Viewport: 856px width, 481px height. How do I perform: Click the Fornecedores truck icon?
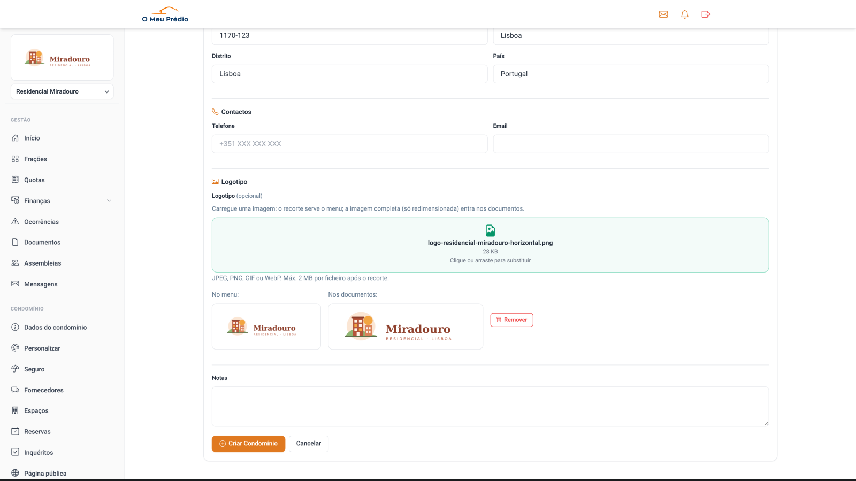point(15,390)
